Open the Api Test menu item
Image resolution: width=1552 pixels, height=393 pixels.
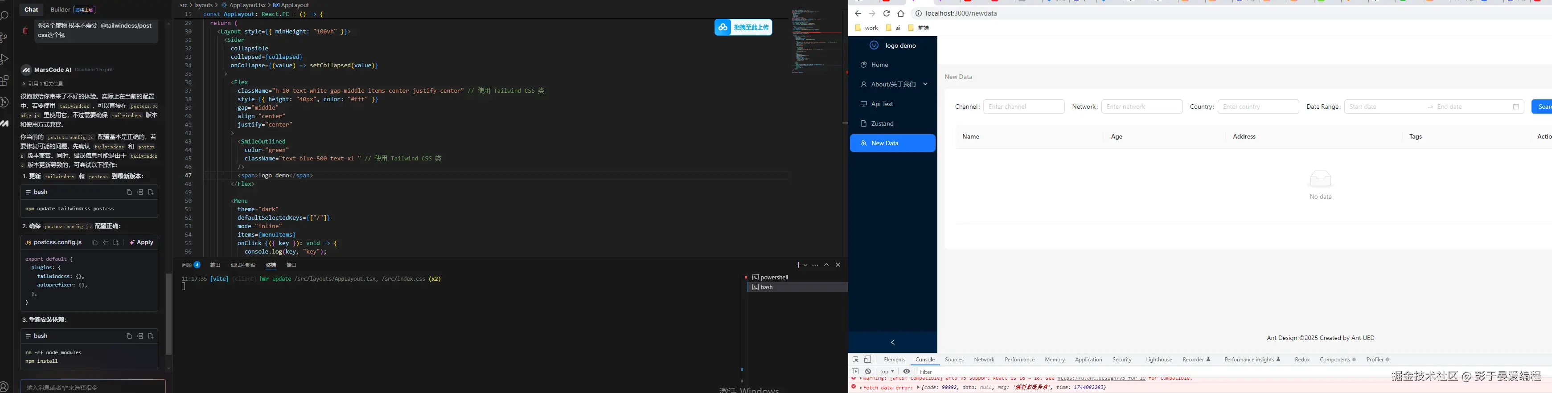click(x=882, y=104)
